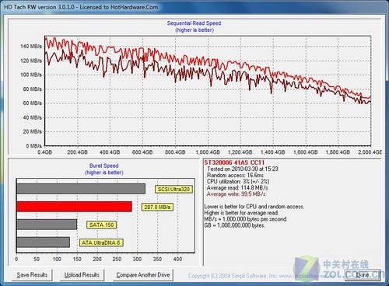Screen dimensions: 389x286
Task: Click the Done button
Action: [363, 274]
